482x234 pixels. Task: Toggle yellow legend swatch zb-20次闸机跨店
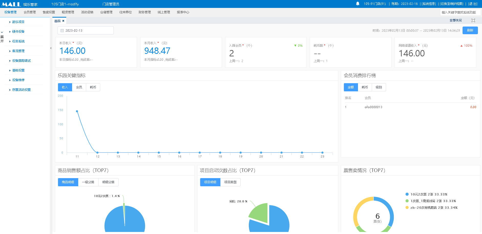407,208
